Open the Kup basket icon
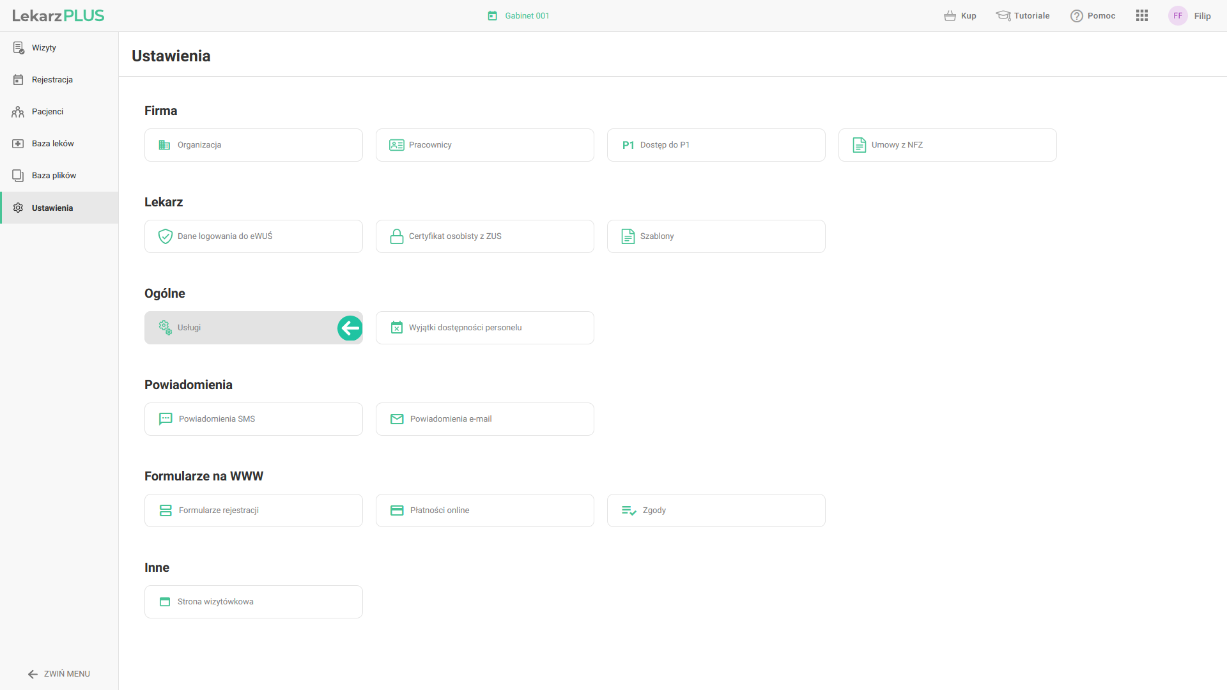The height and width of the screenshot is (690, 1227). (950, 16)
